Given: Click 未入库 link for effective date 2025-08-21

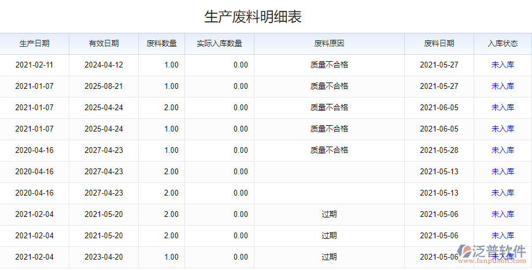Looking at the screenshot, I should pyautogui.click(x=503, y=86).
